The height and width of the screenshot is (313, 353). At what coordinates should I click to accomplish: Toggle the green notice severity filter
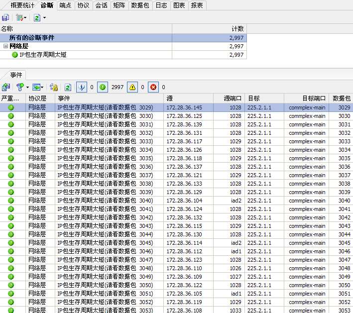click(102, 87)
